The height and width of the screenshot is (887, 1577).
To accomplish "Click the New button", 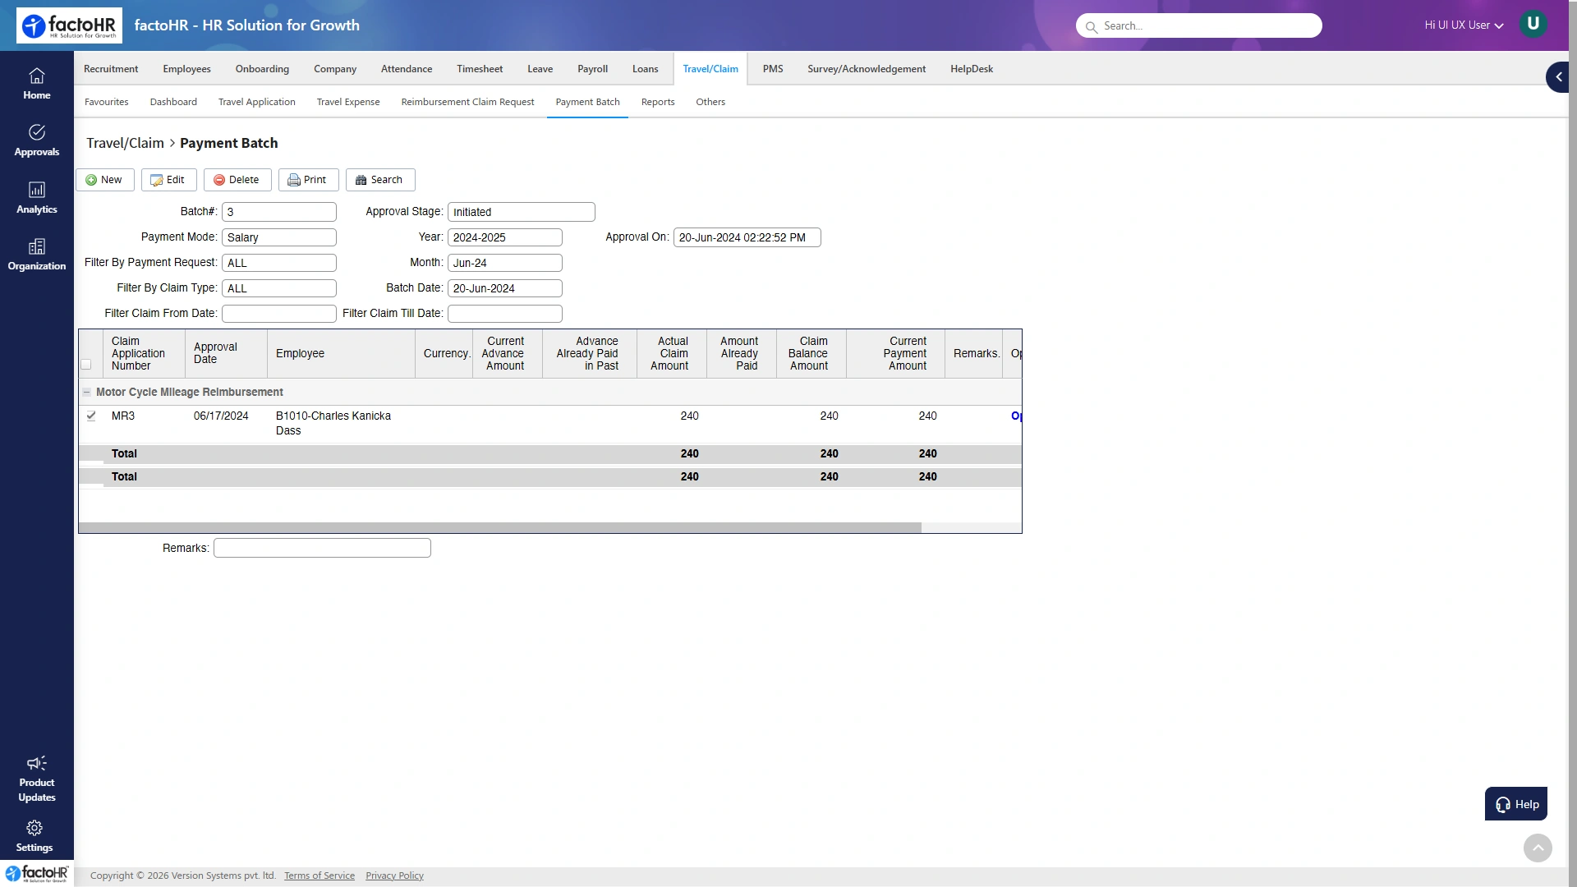I will point(105,180).
